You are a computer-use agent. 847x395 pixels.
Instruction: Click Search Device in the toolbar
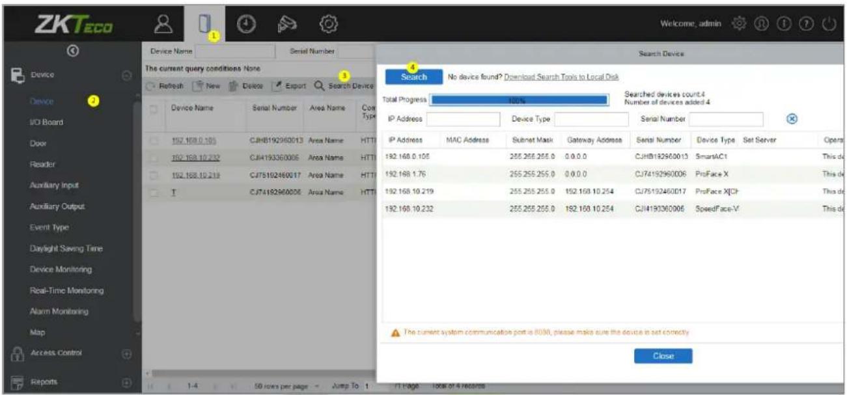(x=344, y=85)
